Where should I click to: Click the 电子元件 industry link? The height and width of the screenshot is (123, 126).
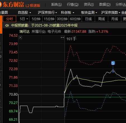54,32
